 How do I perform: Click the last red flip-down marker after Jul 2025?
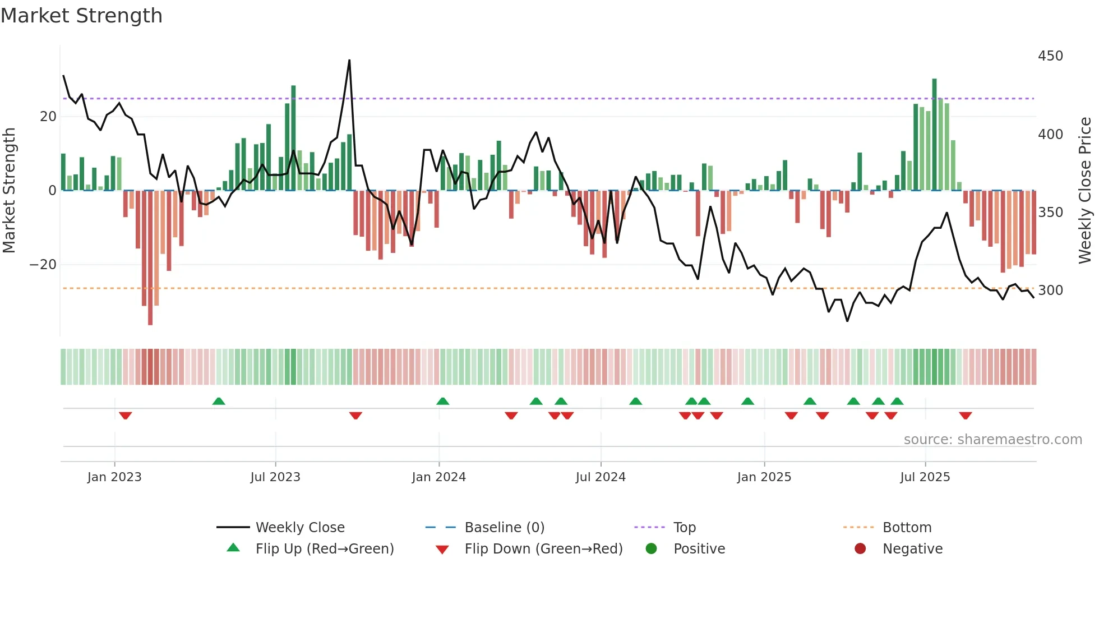point(965,416)
